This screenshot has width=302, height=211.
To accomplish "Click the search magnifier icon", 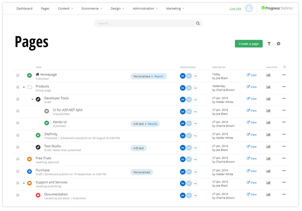I will click(198, 24).
